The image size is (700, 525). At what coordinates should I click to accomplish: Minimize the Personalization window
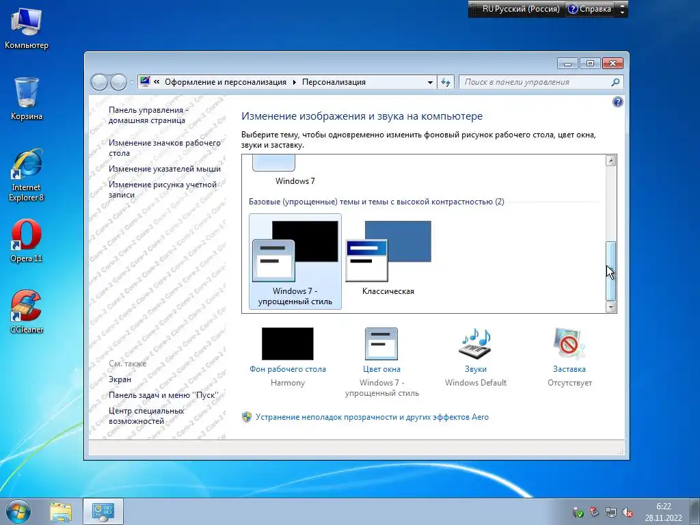[568, 64]
